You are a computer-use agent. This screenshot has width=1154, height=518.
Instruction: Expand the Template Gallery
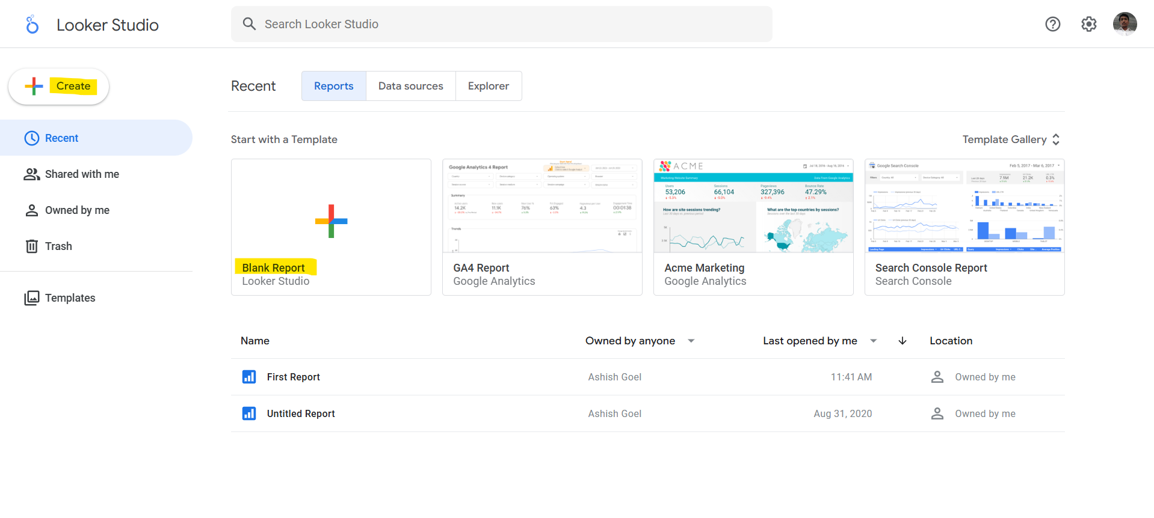(x=1011, y=139)
